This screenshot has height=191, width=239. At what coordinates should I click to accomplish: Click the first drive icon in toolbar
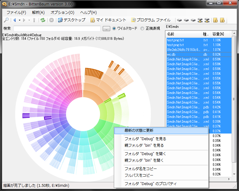[x=179, y=20]
